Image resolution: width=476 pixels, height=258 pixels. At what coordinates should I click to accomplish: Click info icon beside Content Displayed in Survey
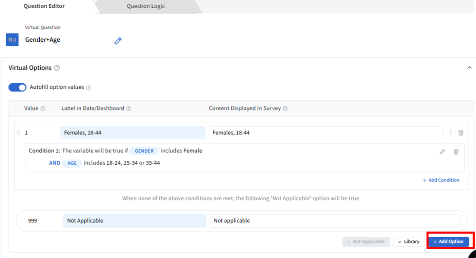click(285, 108)
